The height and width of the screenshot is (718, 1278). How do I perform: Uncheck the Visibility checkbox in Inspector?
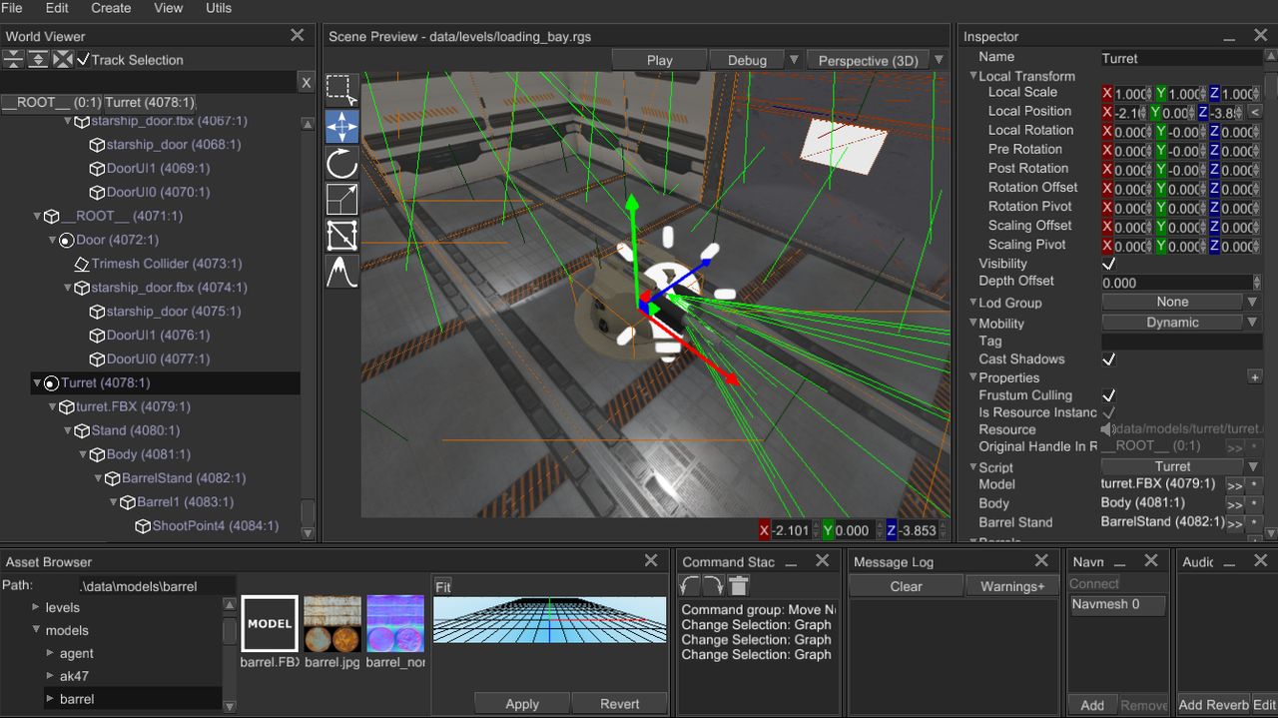[1108, 264]
